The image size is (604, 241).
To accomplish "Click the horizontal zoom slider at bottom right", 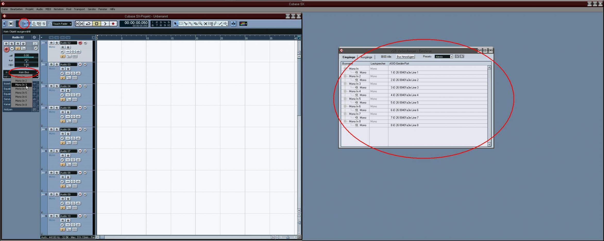I will 288,237.
